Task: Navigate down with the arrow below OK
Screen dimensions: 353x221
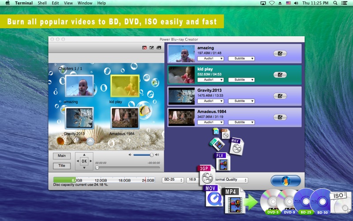Action: [84, 168]
